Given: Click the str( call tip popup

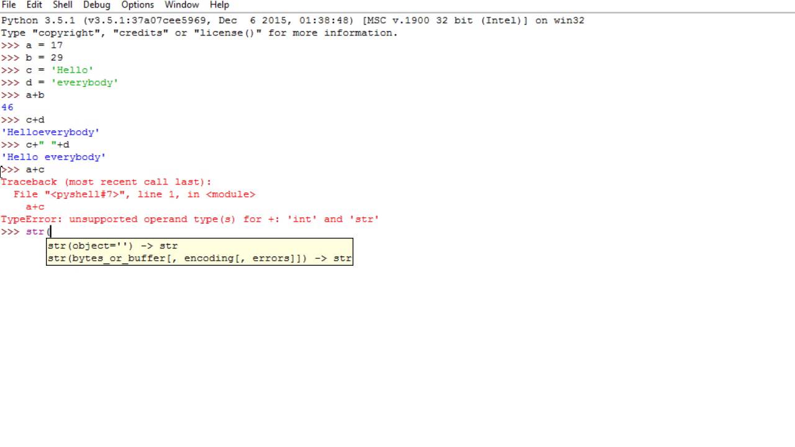Looking at the screenshot, I should [199, 251].
